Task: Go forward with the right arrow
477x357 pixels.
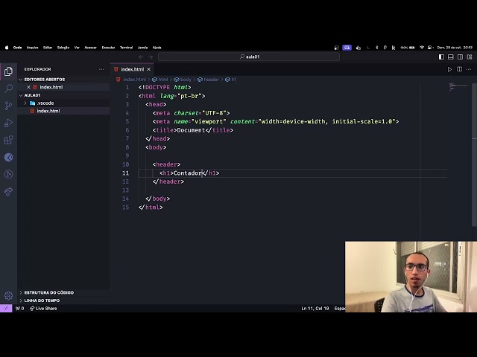Action: pos(151,57)
